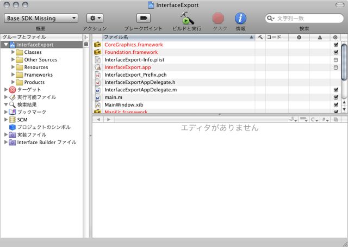
Task: Expand the Classes folder
Action: 13,52
